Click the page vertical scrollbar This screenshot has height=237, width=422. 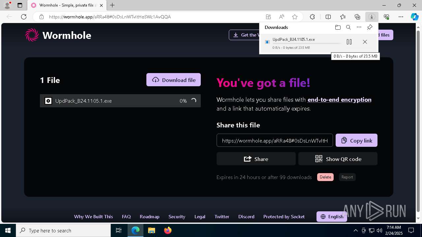click(x=418, y=122)
